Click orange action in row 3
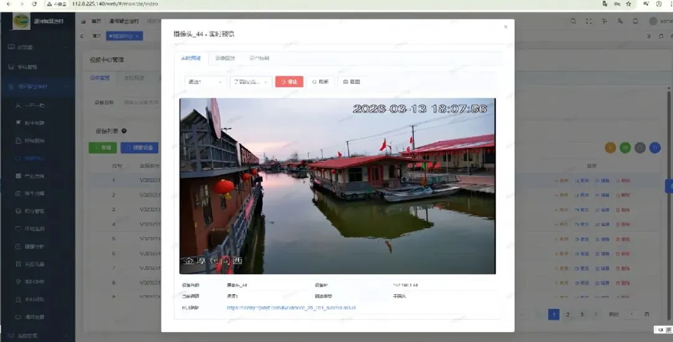The image size is (673, 342). pyautogui.click(x=561, y=210)
